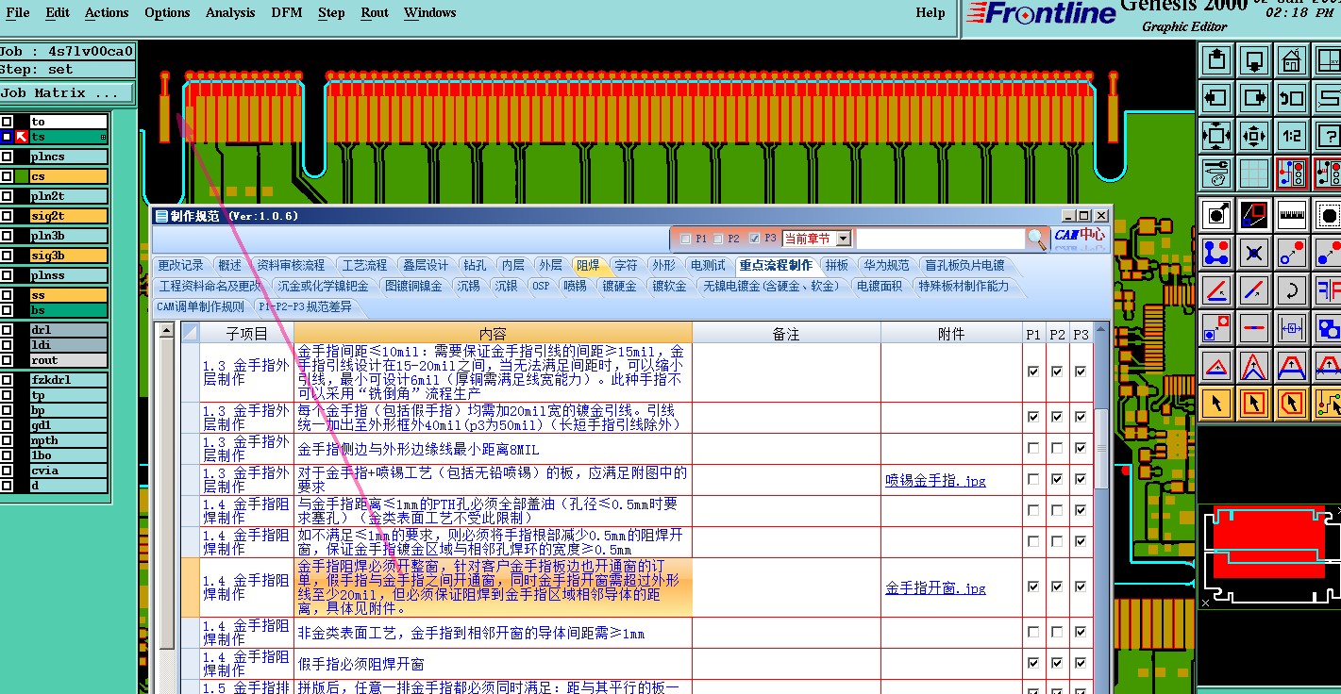The image size is (1341, 694).
Task: Click the orange 'sig3b' layer name
Action: (x=68, y=256)
